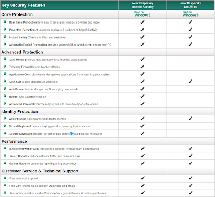
Task: Click shield icon beside Automatic Exploit Prevention
Action: (x=5, y=44)
